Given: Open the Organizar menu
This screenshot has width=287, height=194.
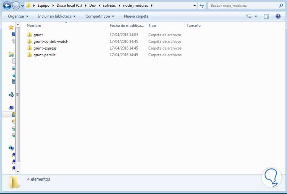Looking at the screenshot, I should click(x=18, y=16).
